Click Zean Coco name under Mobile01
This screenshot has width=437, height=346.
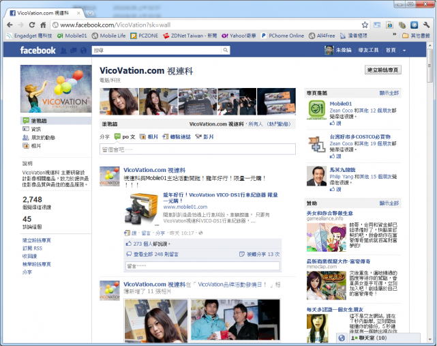(x=341, y=111)
